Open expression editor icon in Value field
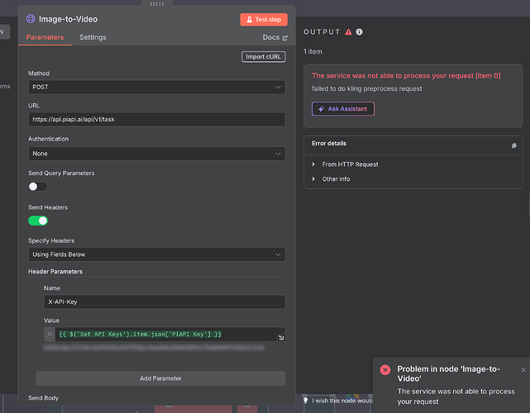 coord(281,337)
